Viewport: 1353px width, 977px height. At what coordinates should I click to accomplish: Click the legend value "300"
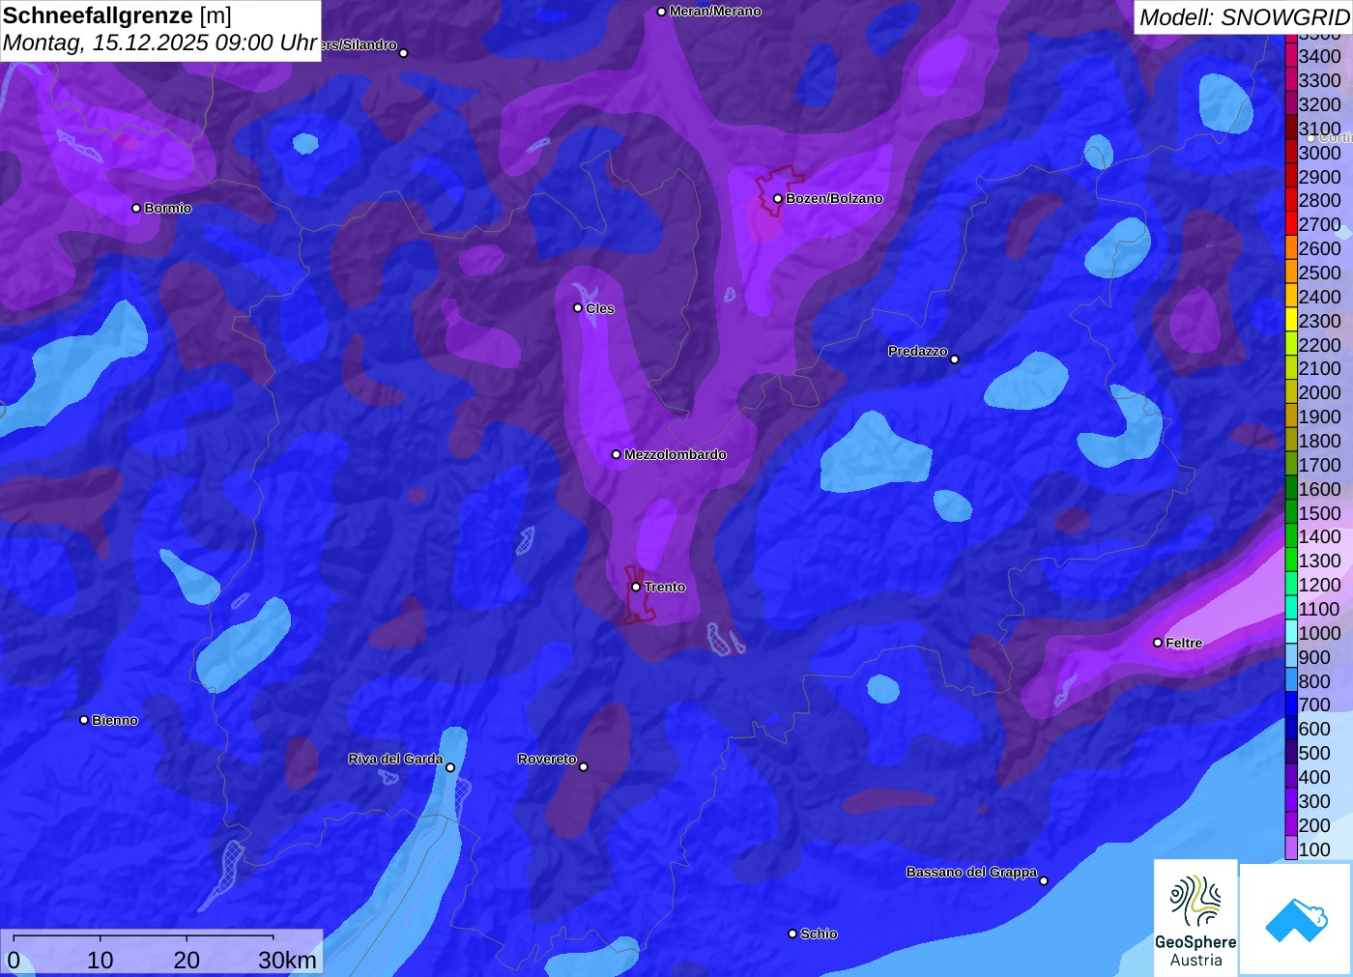pos(1314,801)
